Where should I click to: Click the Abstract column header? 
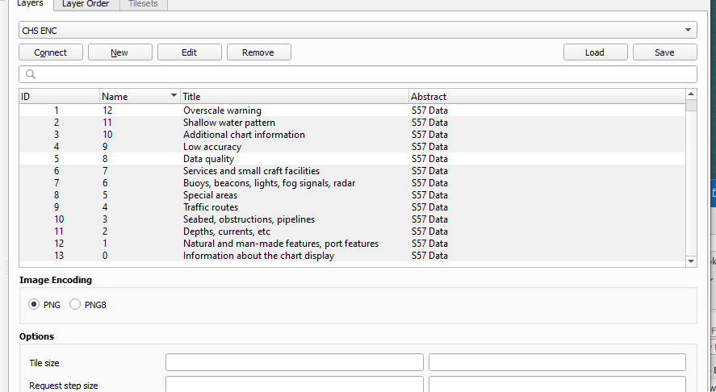546,96
